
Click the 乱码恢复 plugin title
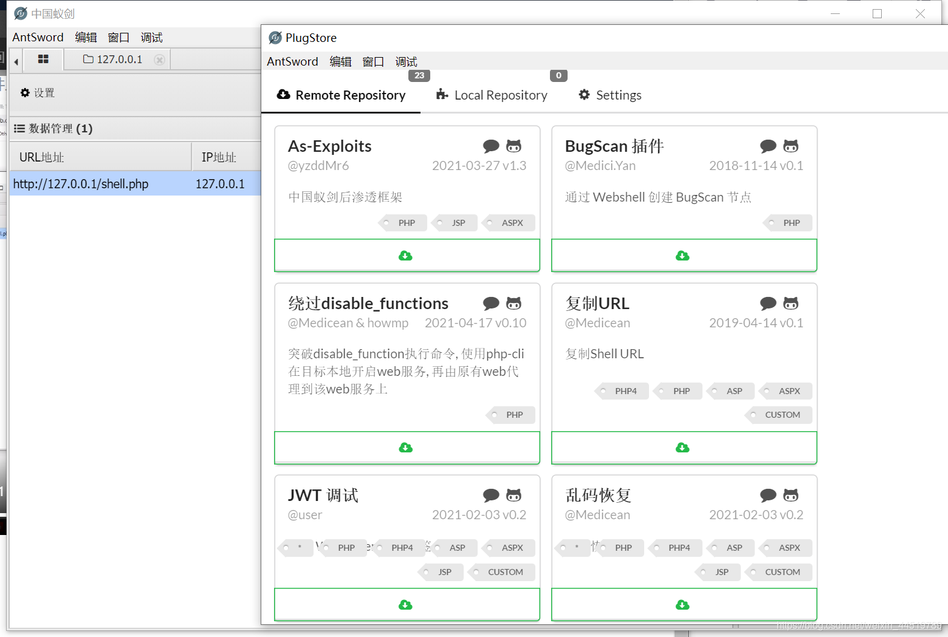[599, 496]
